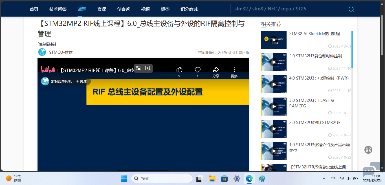Viewport: 385px width, 185px height.
Task: Open the floating four-dot quick menu button
Action: tap(368, 150)
